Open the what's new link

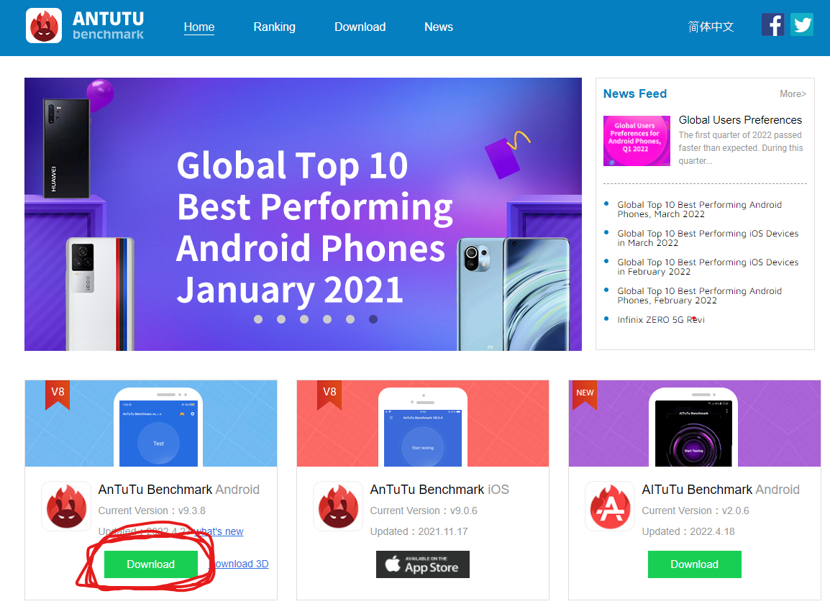pos(219,531)
